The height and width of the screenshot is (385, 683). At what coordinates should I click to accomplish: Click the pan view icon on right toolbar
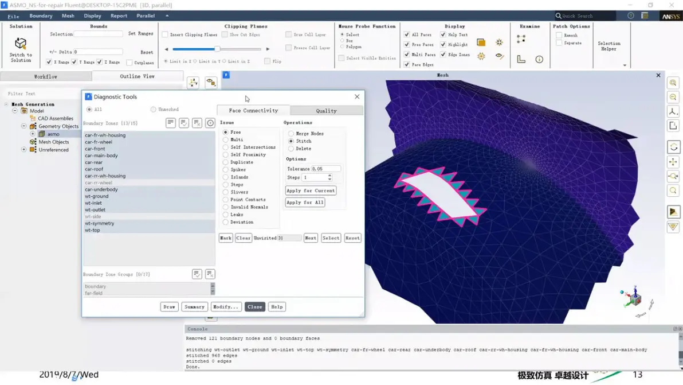point(673,162)
